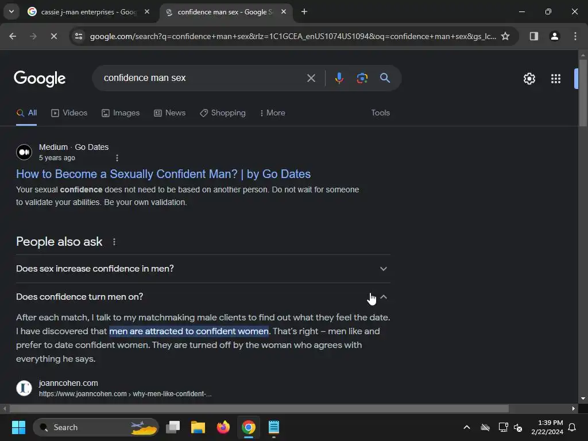Open the joanncohen.com source link
This screenshot has width=588, height=441.
(125, 388)
